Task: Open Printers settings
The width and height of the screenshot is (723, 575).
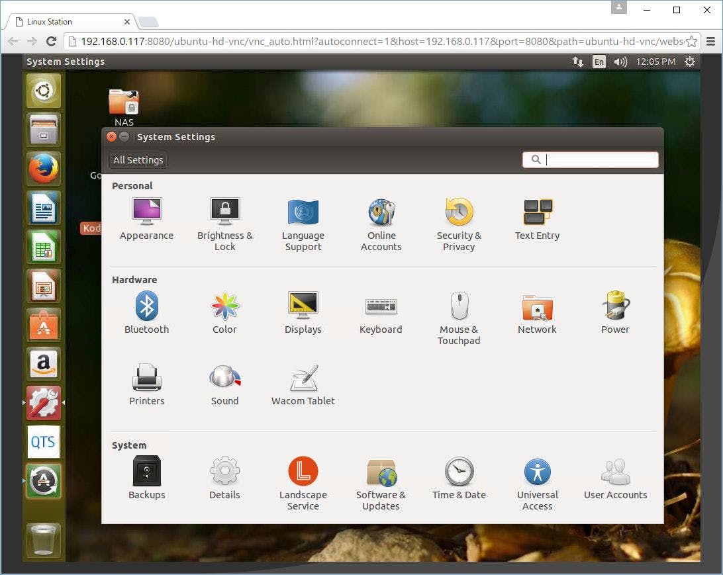Action: (x=146, y=384)
